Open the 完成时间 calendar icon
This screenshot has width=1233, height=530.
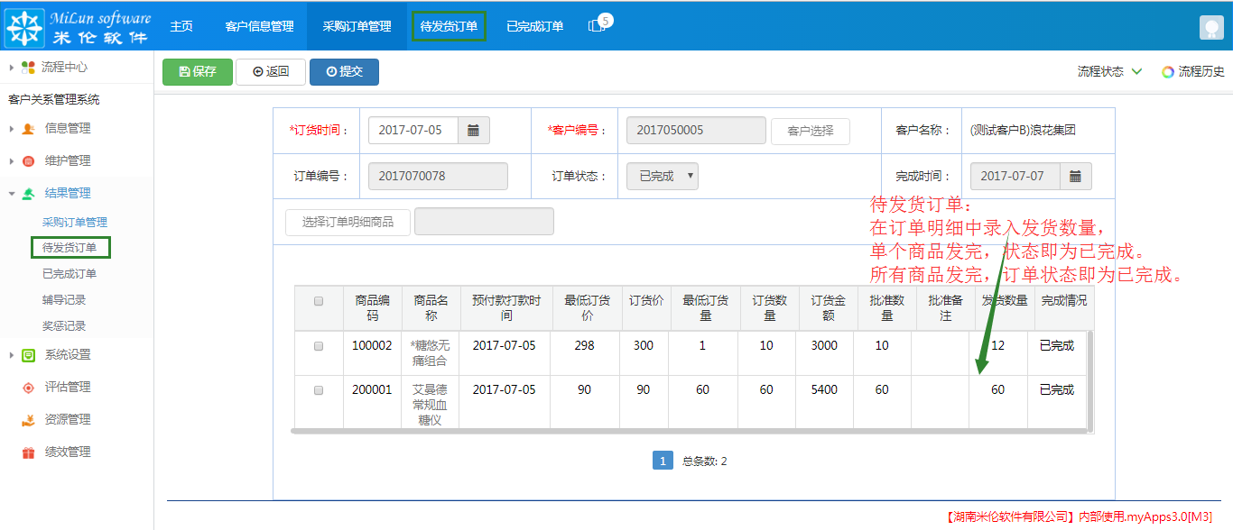(1076, 176)
